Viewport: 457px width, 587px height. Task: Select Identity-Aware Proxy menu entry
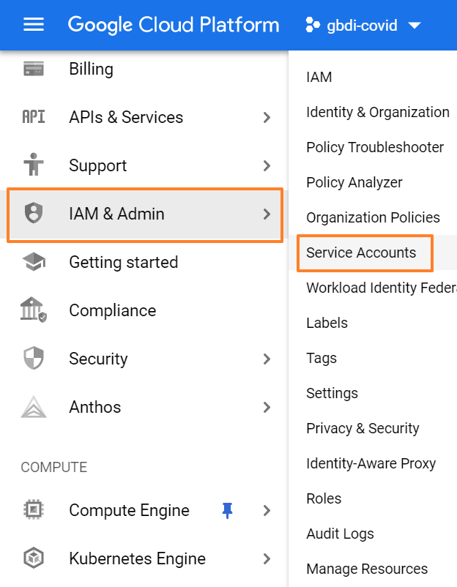pyautogui.click(x=371, y=463)
